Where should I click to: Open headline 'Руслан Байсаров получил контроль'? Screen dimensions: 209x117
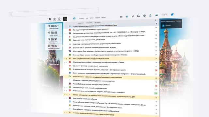pos(91,84)
